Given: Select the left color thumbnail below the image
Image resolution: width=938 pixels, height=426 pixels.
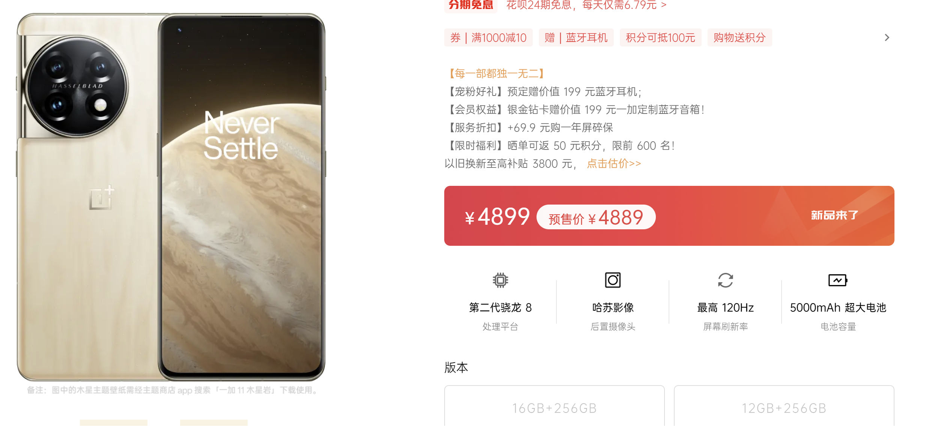Looking at the screenshot, I should tap(114, 423).
